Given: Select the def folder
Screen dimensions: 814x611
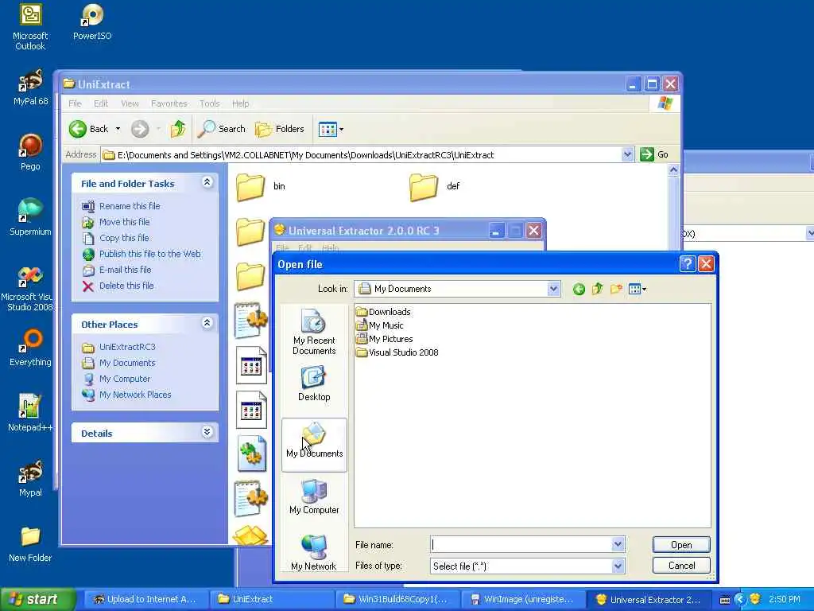Looking at the screenshot, I should click(x=435, y=186).
